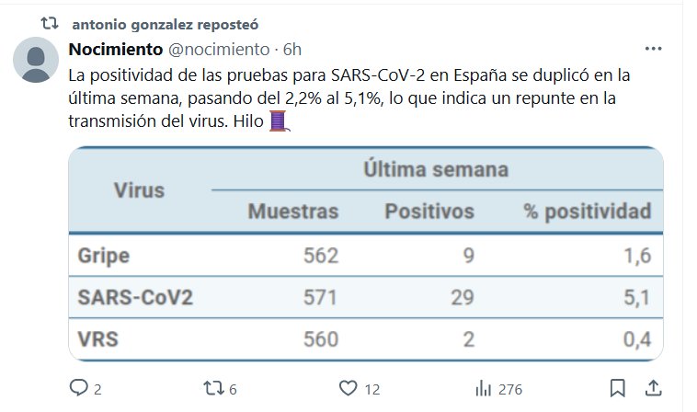View tweet analytics bar chart icon
The image size is (697, 412).
click(481, 388)
